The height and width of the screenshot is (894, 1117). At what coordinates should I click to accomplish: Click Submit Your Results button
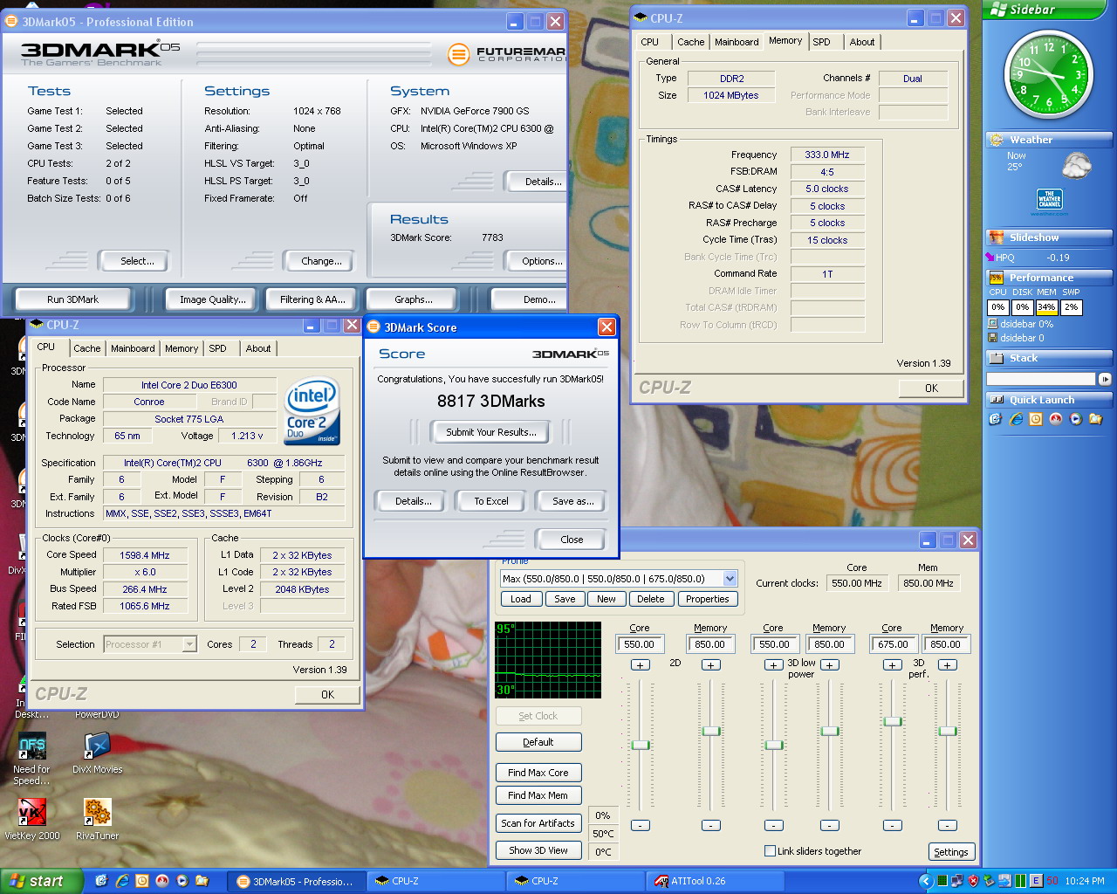pyautogui.click(x=491, y=431)
